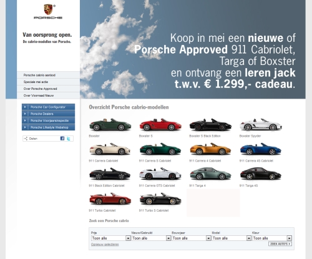312x259 pixels.
Task: Click the leren jack promotional banner text
Action: tap(270, 73)
